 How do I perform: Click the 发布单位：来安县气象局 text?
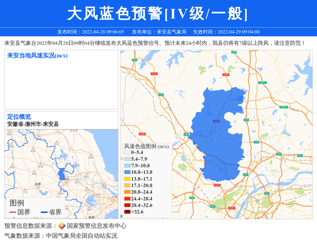(x=159, y=32)
